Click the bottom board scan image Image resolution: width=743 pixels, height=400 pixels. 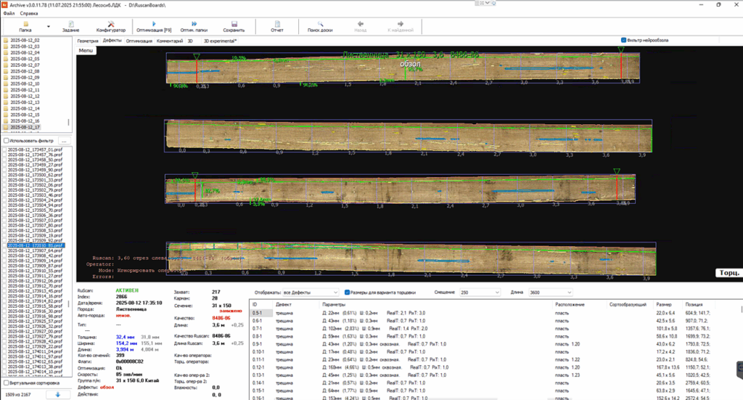pos(411,259)
